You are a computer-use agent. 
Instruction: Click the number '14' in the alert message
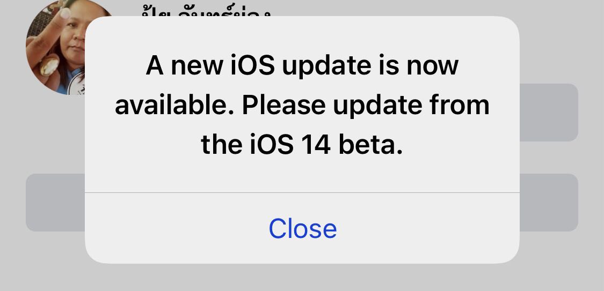(316, 145)
